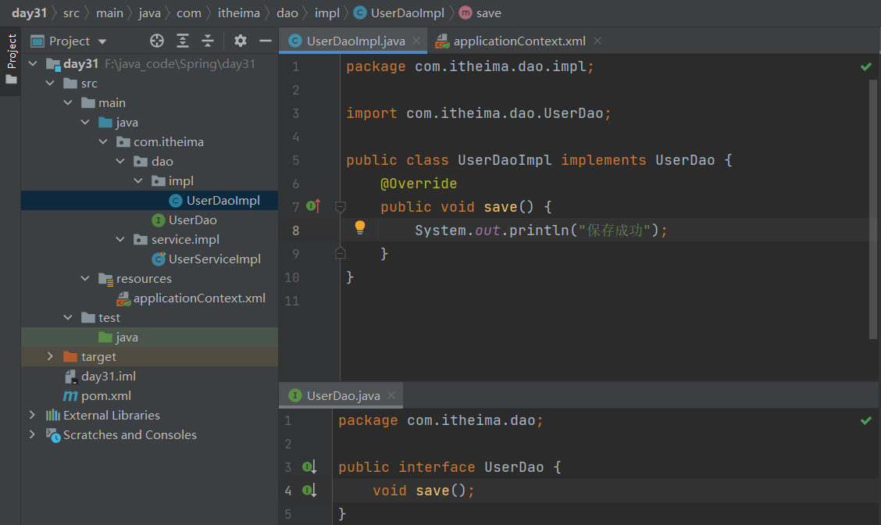Expand the target folder
The height and width of the screenshot is (525, 881).
(50, 356)
